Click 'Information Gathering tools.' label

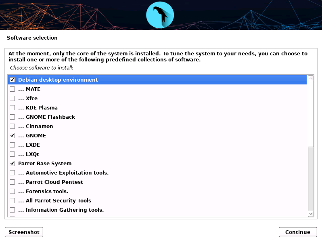click(x=65, y=210)
